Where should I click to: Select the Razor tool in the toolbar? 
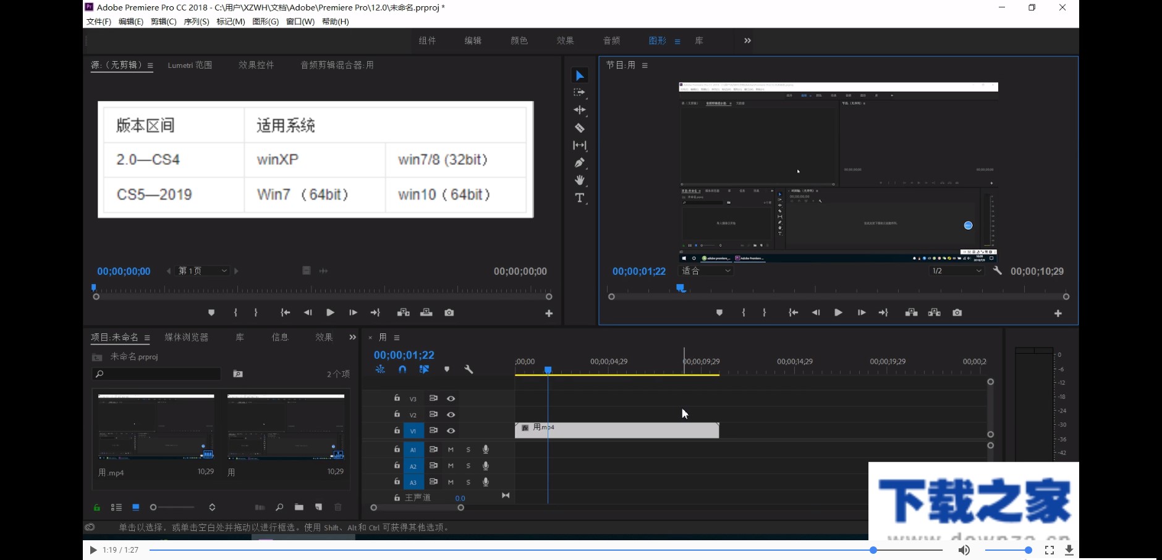tap(579, 128)
